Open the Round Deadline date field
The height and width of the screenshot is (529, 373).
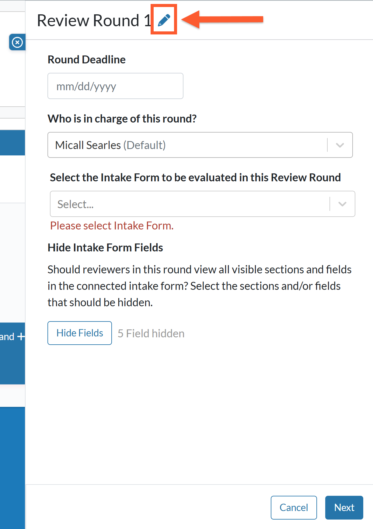coord(115,86)
